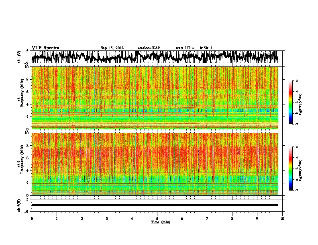
Task: Click time axis tick label '0'
Action: click(32, 219)
